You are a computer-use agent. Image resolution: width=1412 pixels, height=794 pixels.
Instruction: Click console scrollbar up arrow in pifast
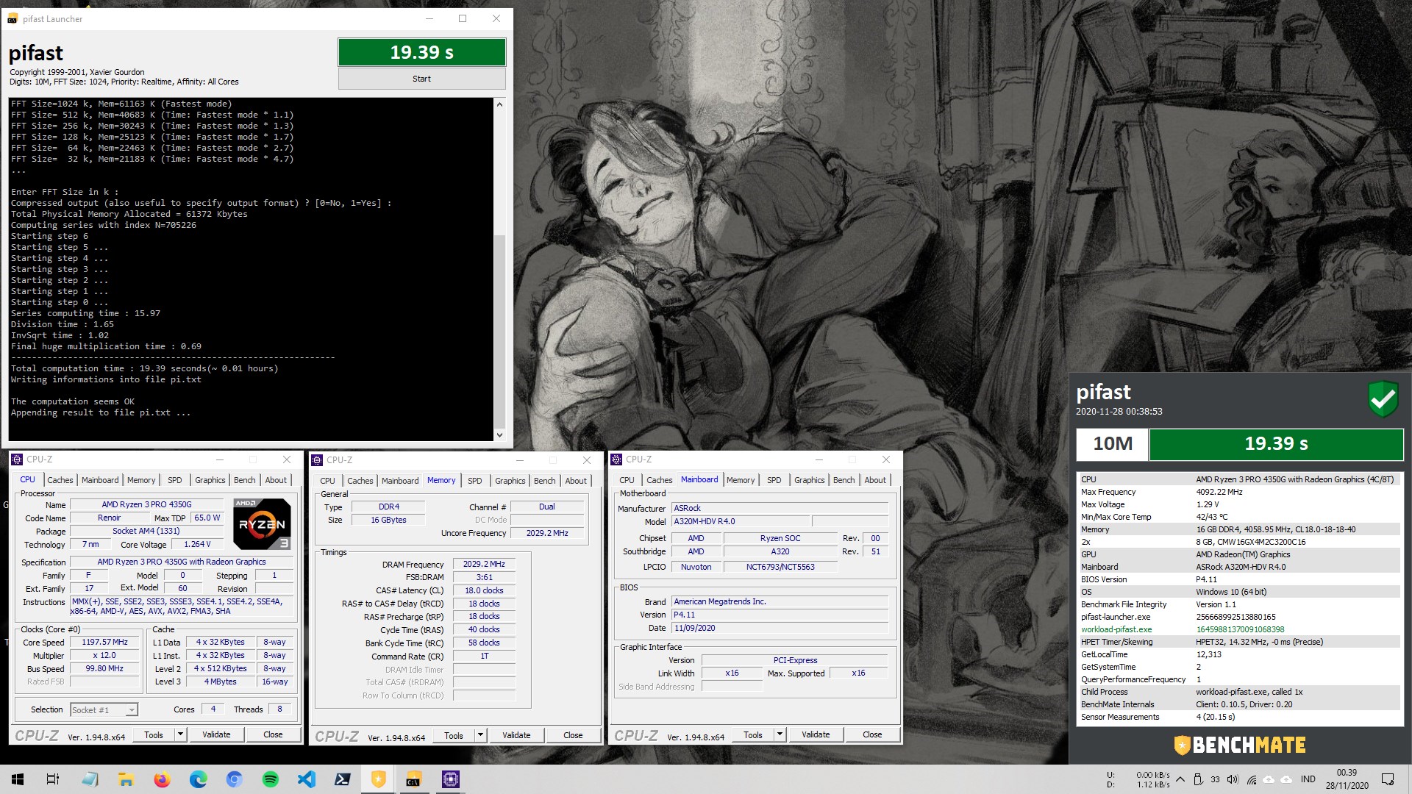click(500, 104)
